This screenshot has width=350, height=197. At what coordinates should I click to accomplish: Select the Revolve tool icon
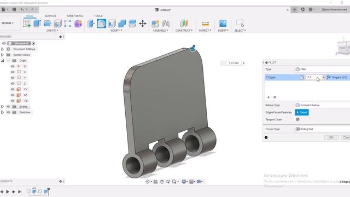[48, 24]
